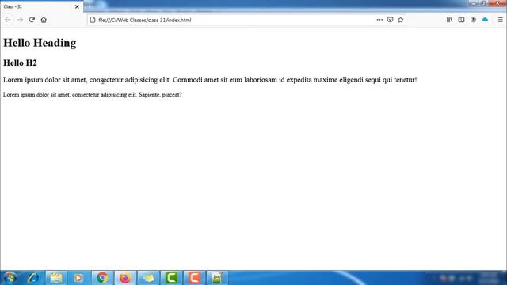Open the page actions three-dot menu
Viewport: 507px width, 285px height.
click(x=379, y=20)
